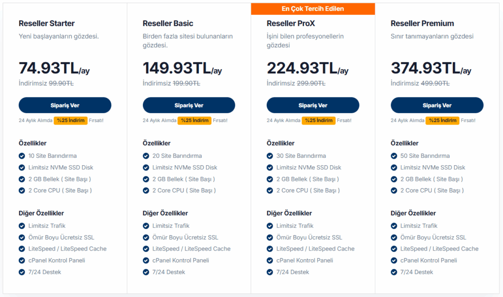Click the checkmark beside 7/24 Destek on Reseller ProX

270,272
